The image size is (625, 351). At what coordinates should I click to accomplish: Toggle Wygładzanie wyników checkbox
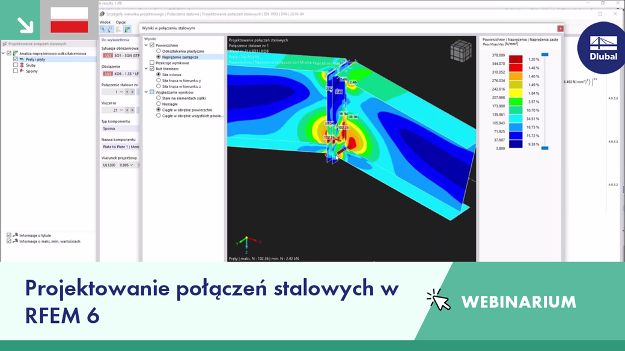tap(152, 92)
